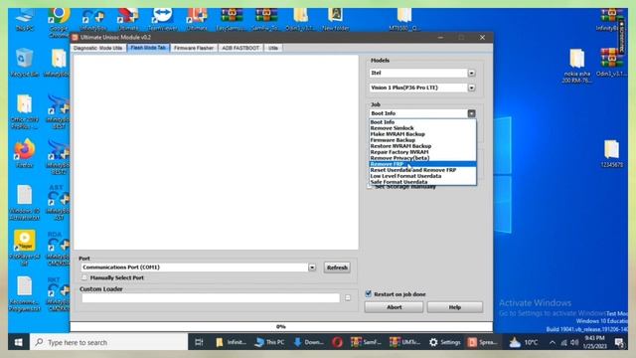636x358 pixels.
Task: Click the Abort button
Action: 394,307
